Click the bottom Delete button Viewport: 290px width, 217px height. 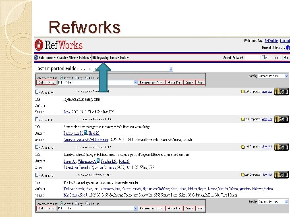coord(189,208)
